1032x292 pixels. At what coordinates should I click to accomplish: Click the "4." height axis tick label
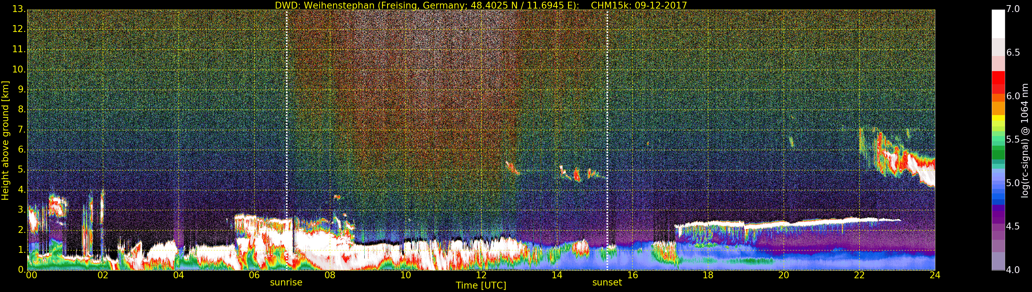(22, 189)
